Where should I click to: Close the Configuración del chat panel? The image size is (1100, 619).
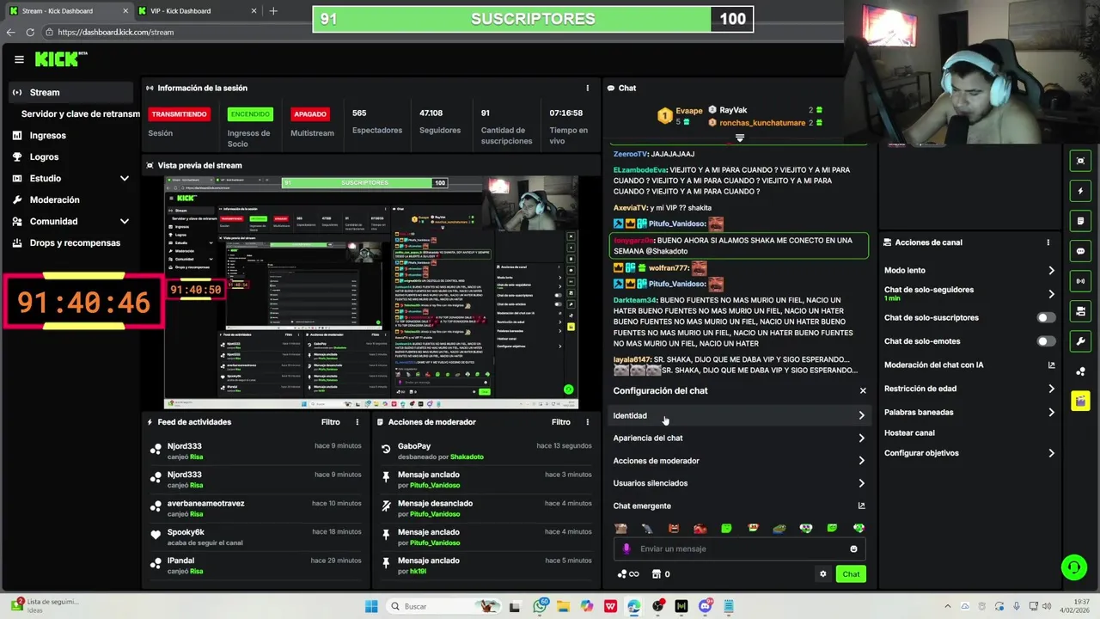coord(863,390)
